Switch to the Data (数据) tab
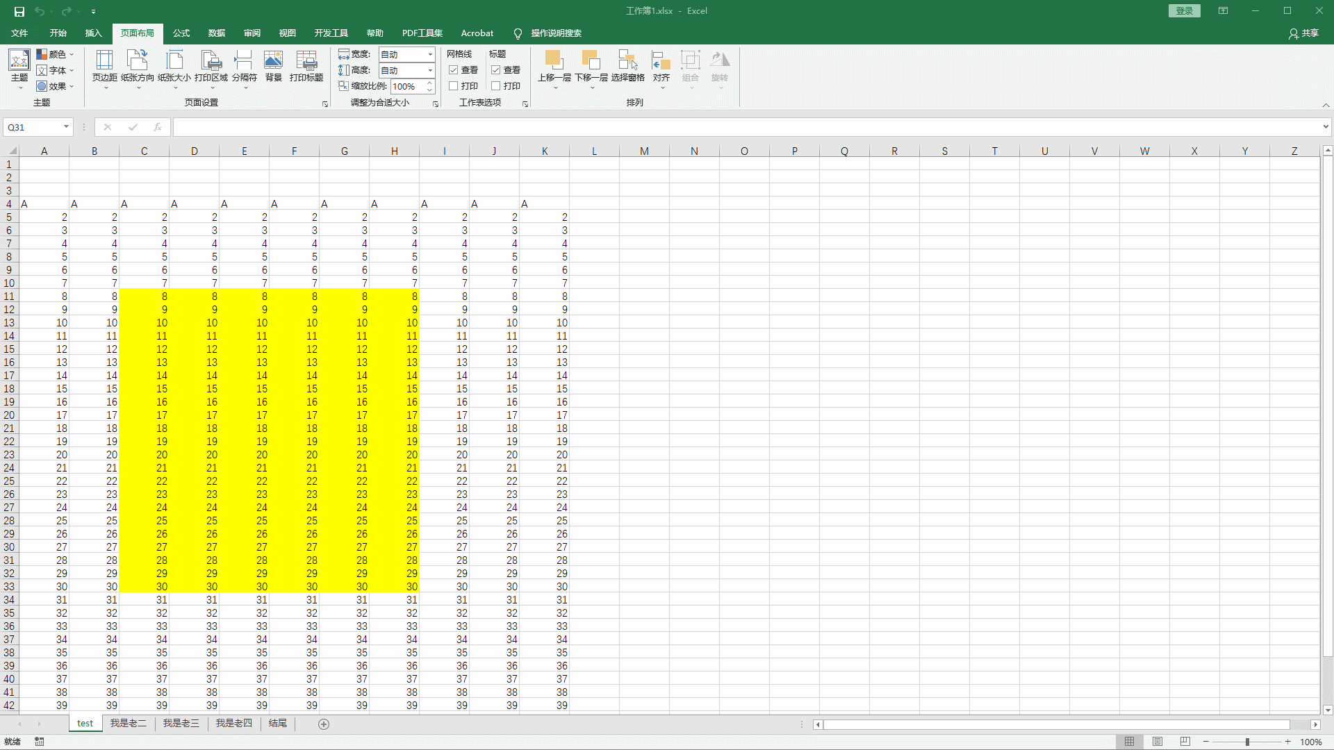This screenshot has width=1334, height=750. [217, 33]
